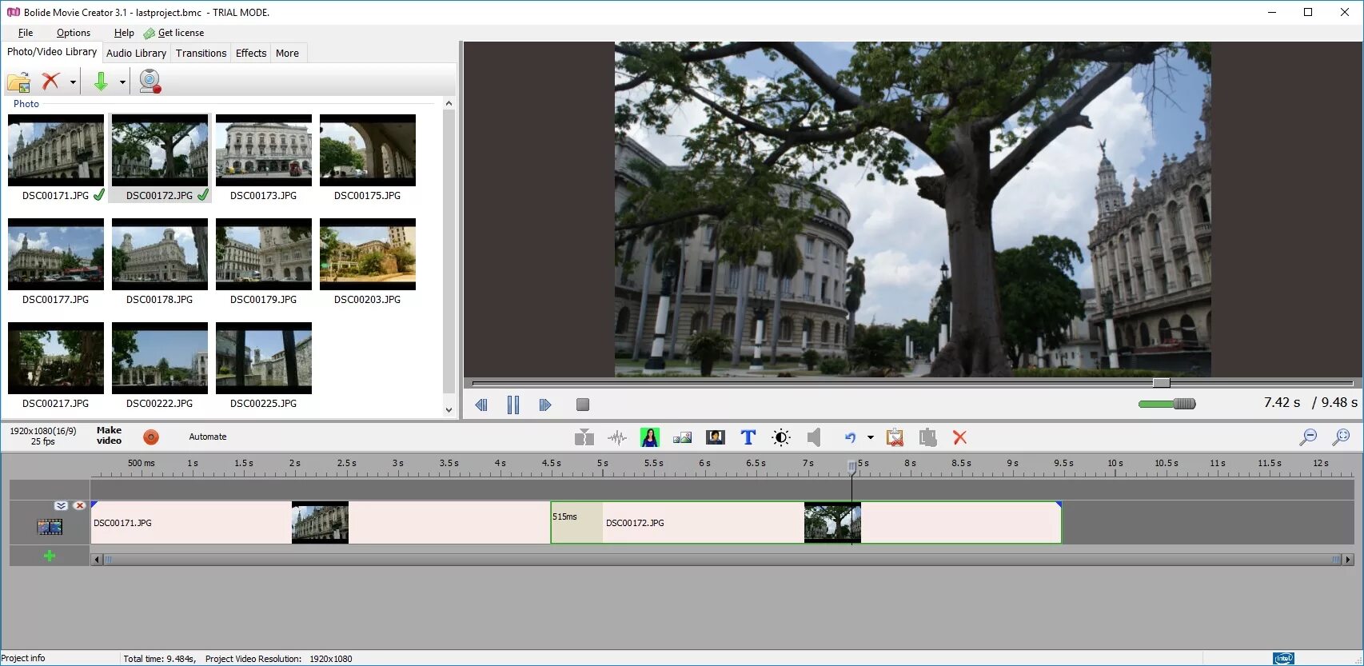The image size is (1364, 666).
Task: Click the red record button
Action: pos(151,437)
